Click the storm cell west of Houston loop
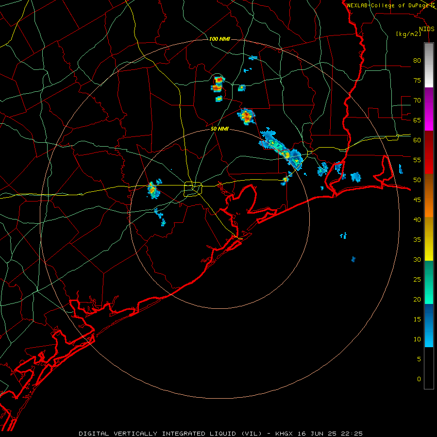 [x=153, y=190]
